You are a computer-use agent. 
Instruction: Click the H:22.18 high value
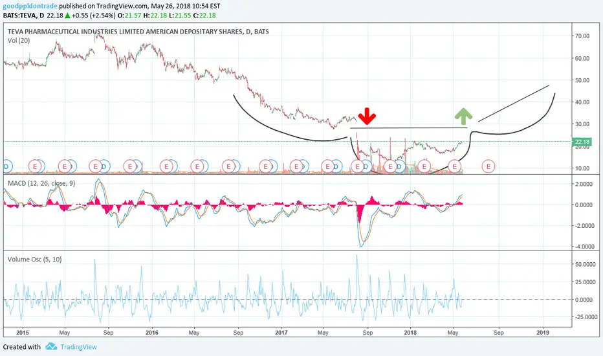155,16
